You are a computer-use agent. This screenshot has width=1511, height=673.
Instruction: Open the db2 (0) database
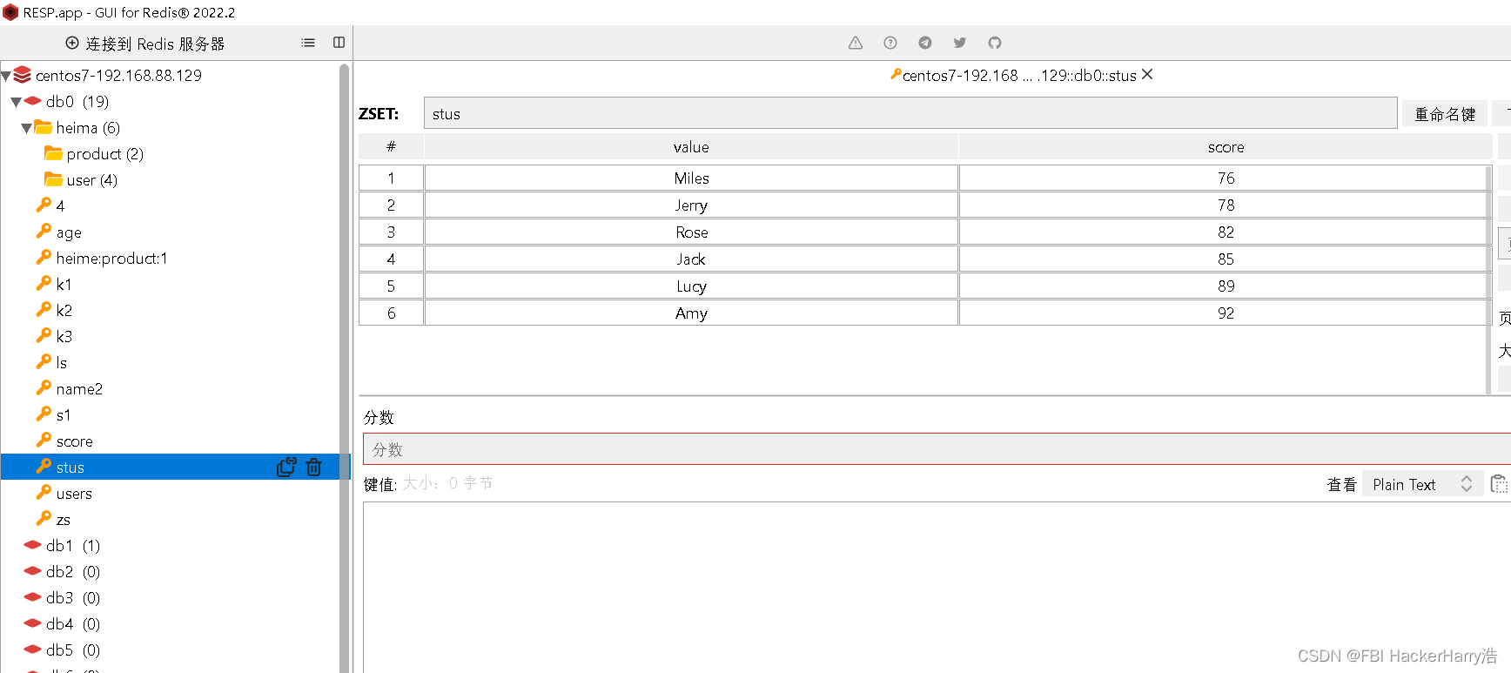click(73, 571)
